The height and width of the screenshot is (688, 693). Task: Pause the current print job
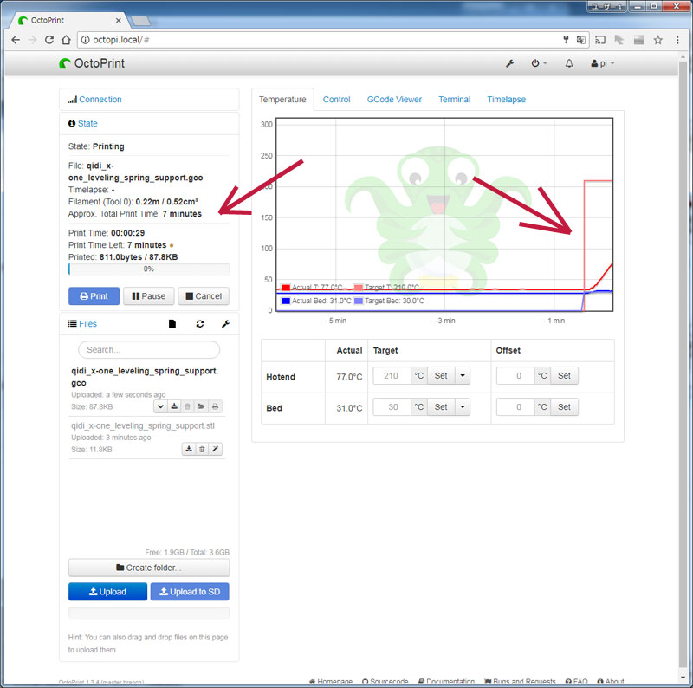pos(148,296)
